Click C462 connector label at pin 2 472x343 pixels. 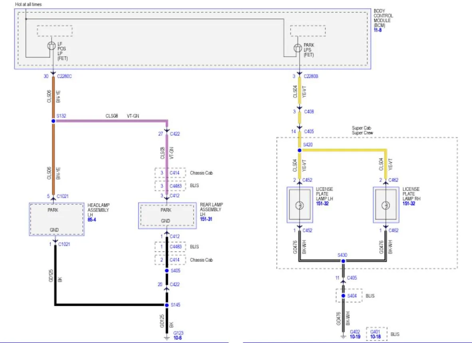coord(393,180)
